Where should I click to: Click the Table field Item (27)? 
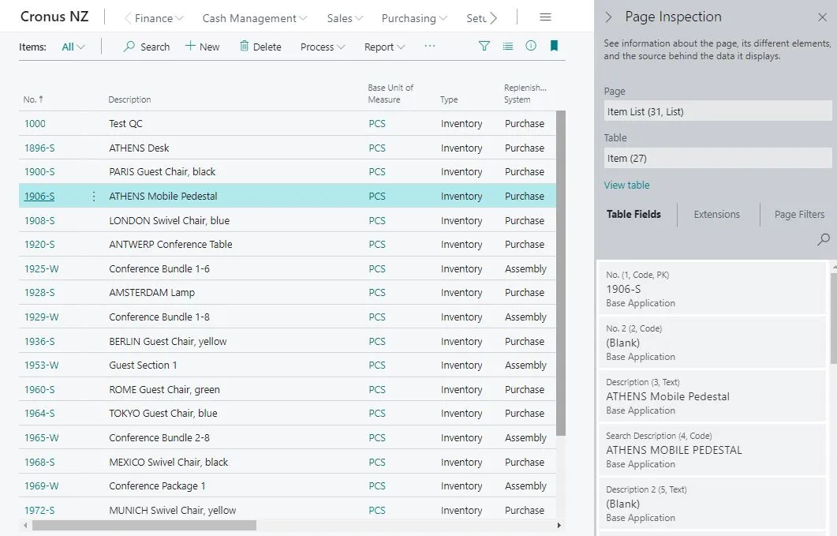tap(717, 158)
